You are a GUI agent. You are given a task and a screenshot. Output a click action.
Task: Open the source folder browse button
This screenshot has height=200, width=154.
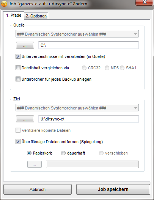pos(25,45)
